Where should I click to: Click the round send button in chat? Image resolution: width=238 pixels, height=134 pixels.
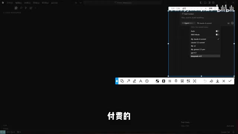232,23
